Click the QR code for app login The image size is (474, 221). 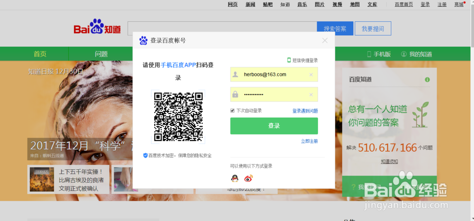click(x=178, y=117)
